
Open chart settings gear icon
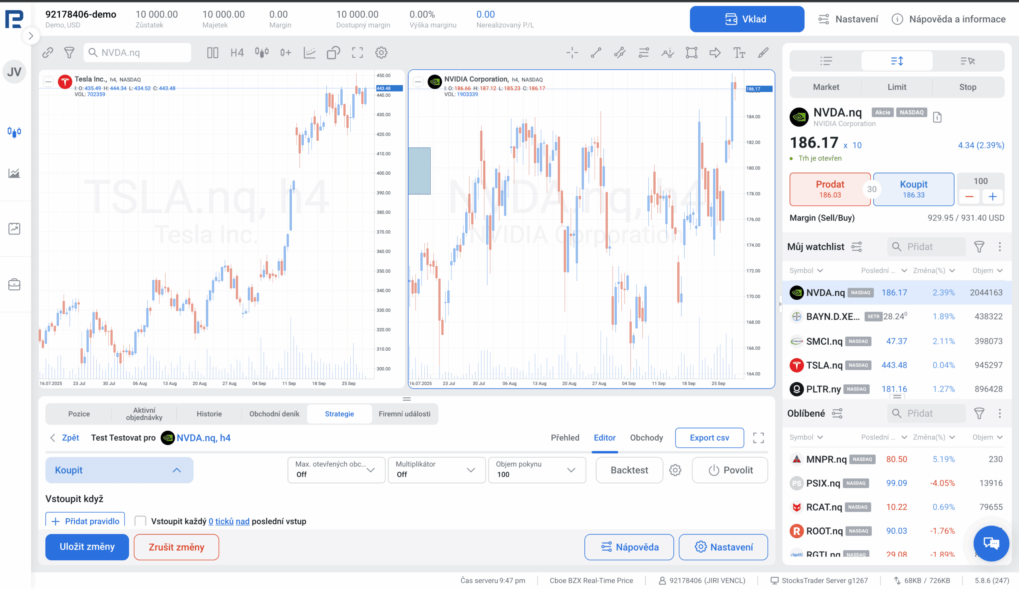pos(381,53)
